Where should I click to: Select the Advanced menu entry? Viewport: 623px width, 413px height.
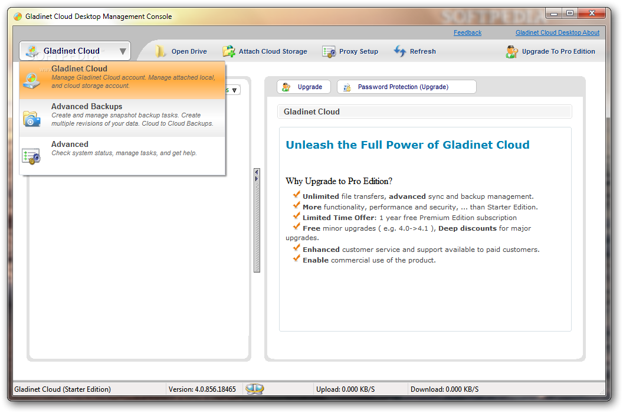122,155
